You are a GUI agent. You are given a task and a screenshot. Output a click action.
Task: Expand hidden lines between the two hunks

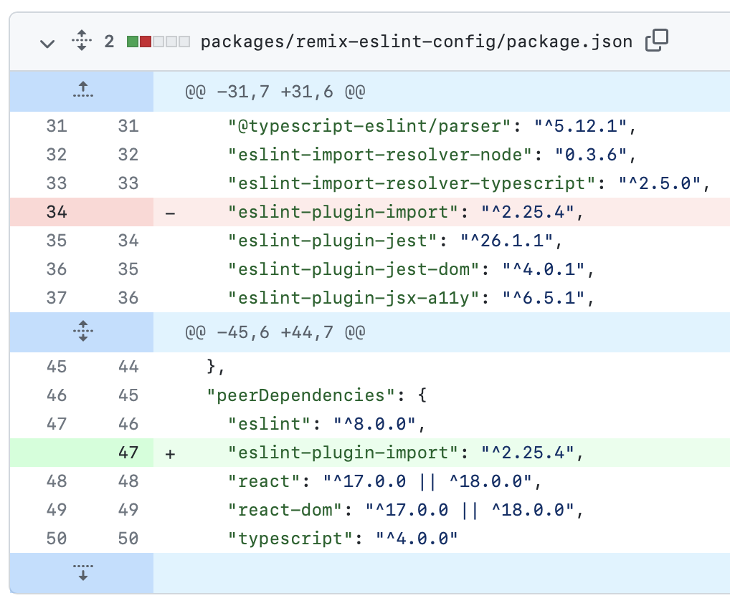[x=83, y=332]
